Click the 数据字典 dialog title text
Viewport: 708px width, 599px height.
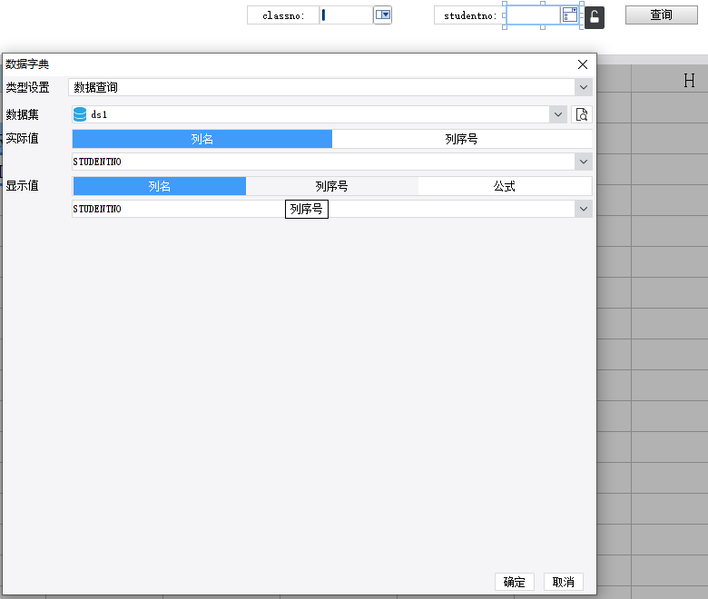coord(27,64)
